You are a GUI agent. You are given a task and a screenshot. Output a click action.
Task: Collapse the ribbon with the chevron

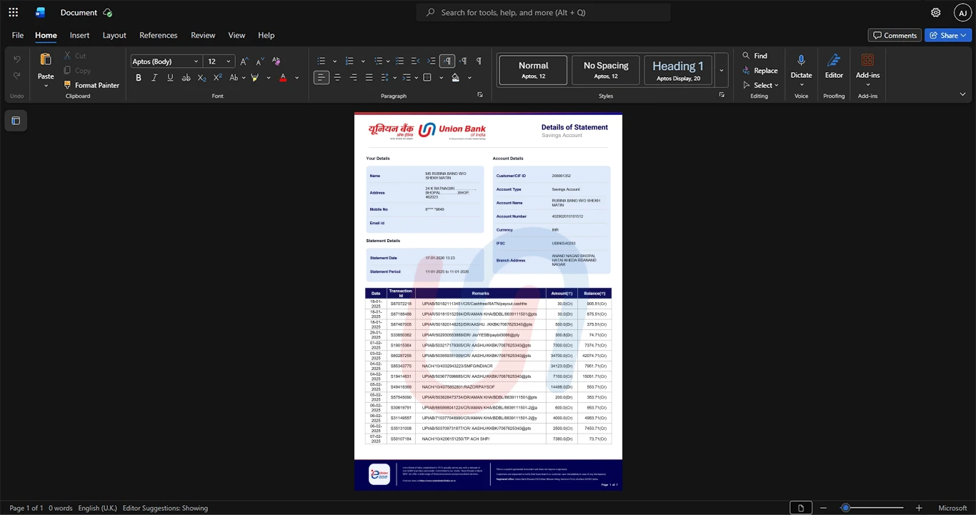(962, 94)
